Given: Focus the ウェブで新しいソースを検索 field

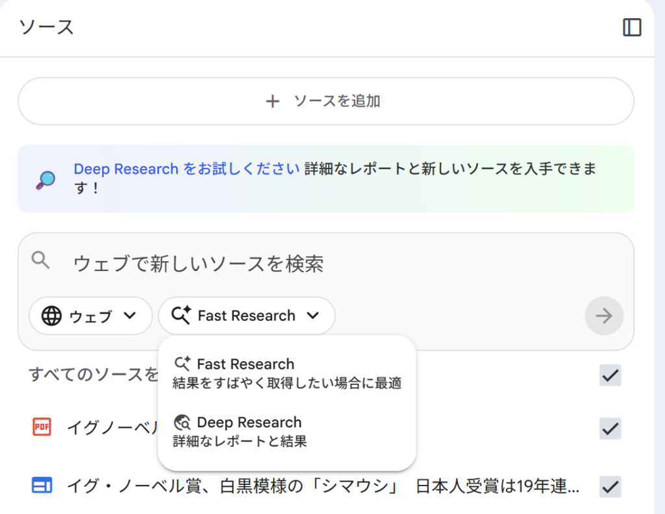Looking at the screenshot, I should click(325, 263).
